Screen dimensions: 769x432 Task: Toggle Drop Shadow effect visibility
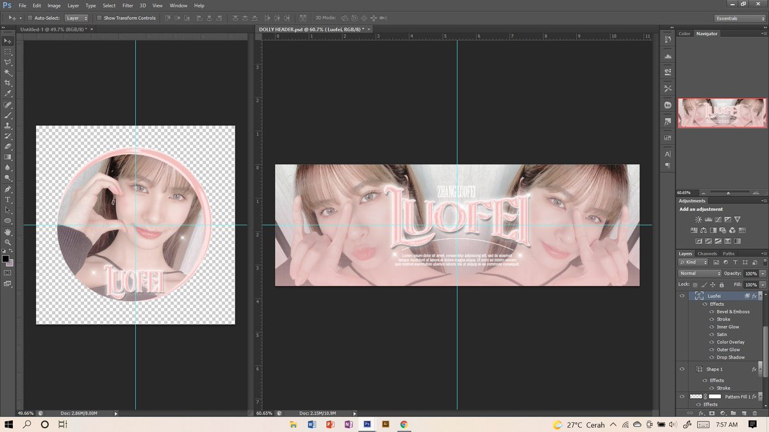coord(711,357)
